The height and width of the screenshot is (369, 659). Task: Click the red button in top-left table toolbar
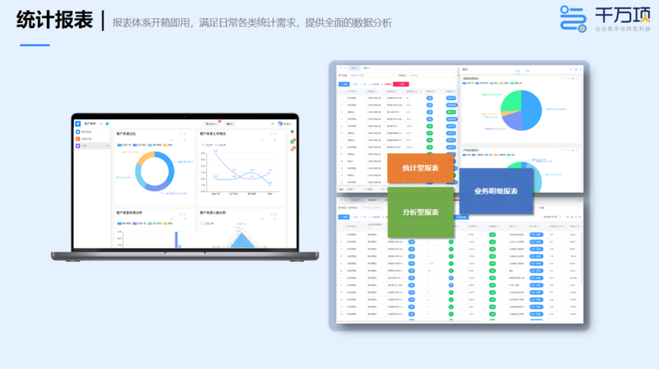tap(401, 84)
